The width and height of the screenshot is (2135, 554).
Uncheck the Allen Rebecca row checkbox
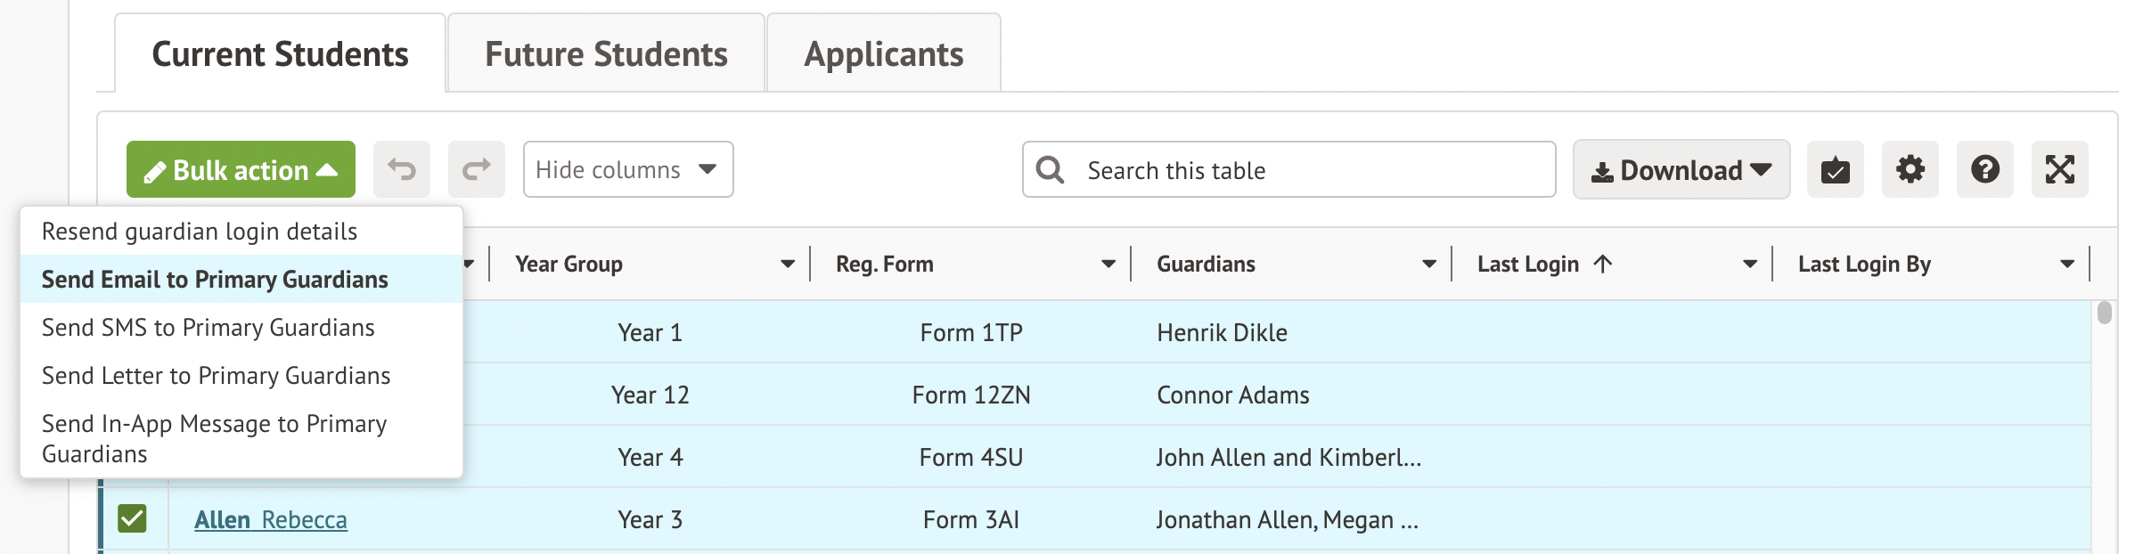point(132,518)
